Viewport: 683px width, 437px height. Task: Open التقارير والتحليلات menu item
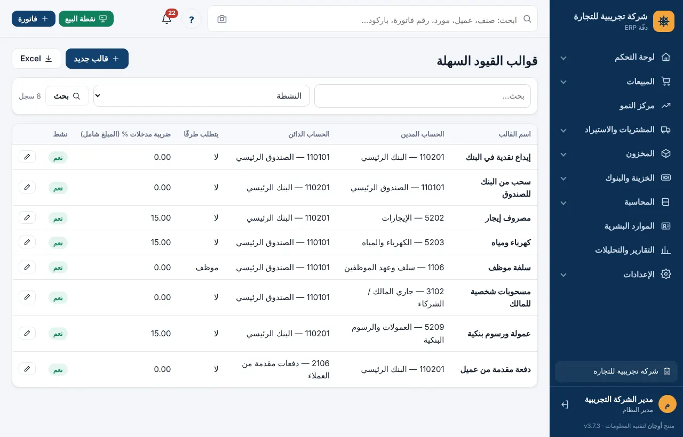pos(616,250)
